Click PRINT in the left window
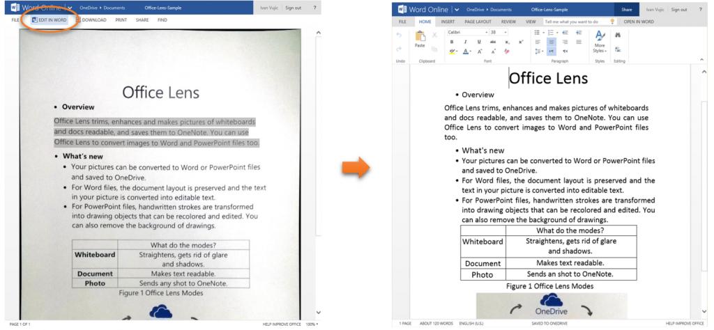 pos(121,20)
